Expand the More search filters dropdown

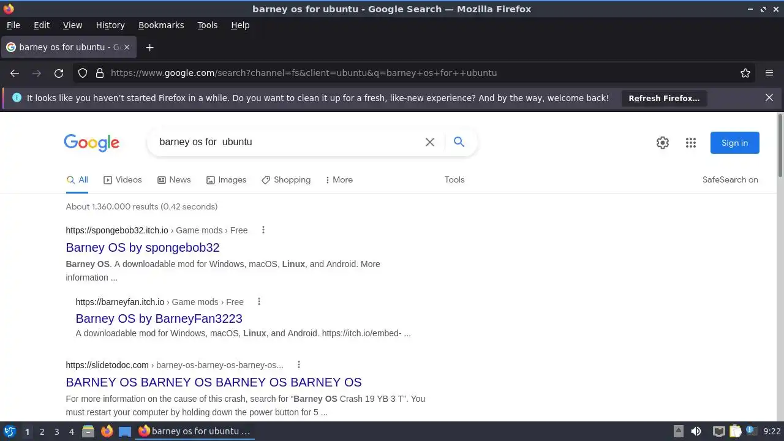[339, 180]
